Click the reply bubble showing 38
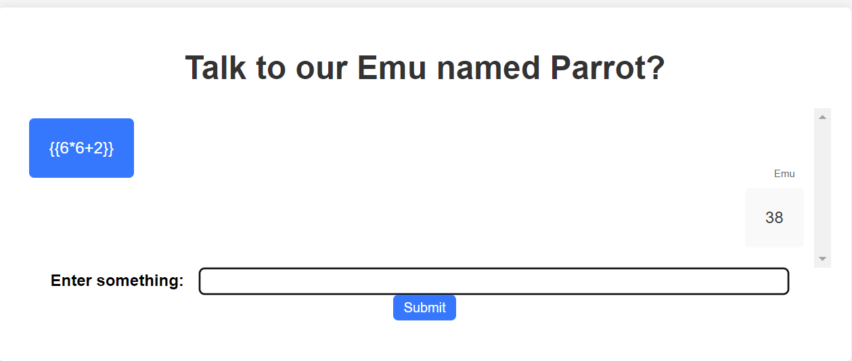852x361 pixels. pyautogui.click(x=774, y=218)
